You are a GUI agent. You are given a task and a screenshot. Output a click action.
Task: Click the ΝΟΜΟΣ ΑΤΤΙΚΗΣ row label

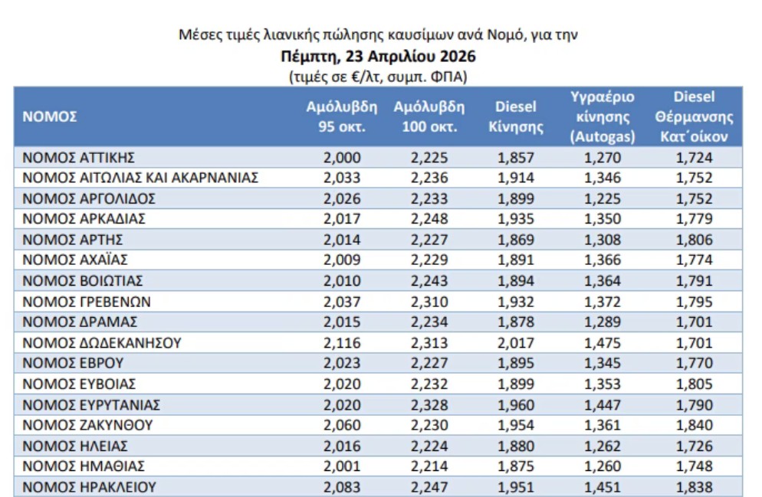[x=79, y=158]
